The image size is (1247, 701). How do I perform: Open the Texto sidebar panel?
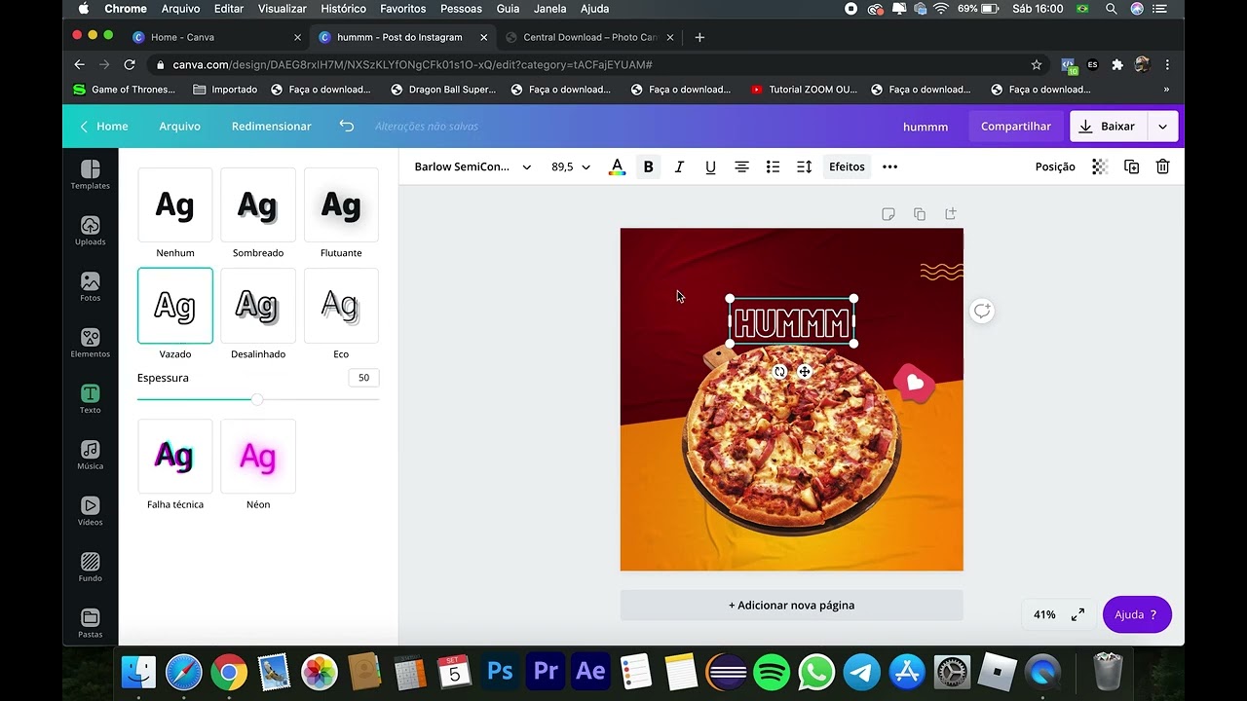pyautogui.click(x=90, y=399)
